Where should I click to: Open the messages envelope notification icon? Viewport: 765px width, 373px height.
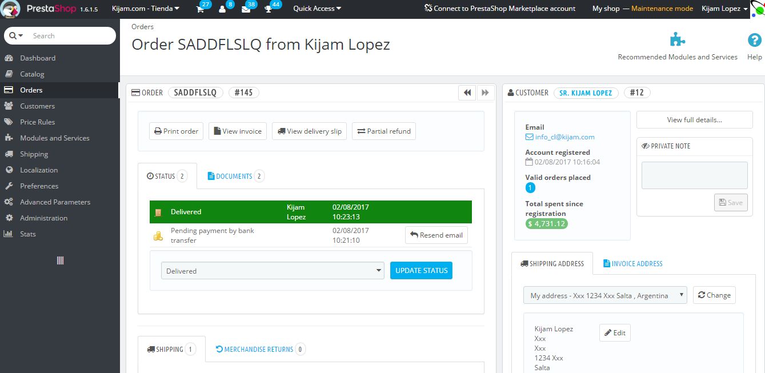coord(246,9)
